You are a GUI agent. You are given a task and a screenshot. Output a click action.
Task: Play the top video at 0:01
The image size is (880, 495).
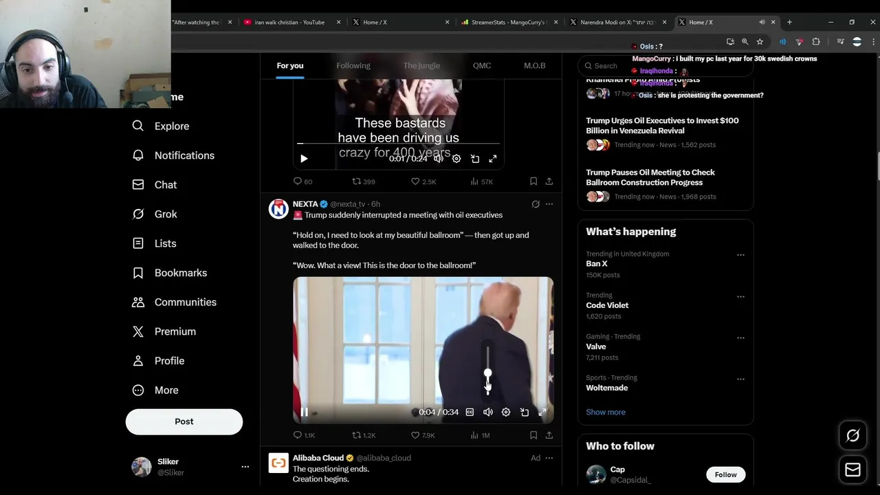[304, 159]
